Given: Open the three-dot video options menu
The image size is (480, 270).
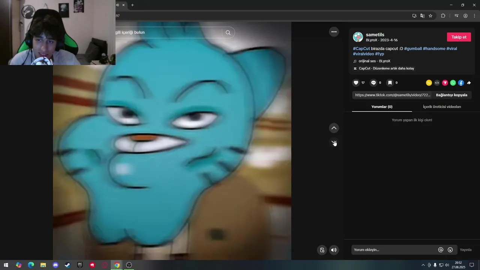Looking at the screenshot, I should 334,32.
